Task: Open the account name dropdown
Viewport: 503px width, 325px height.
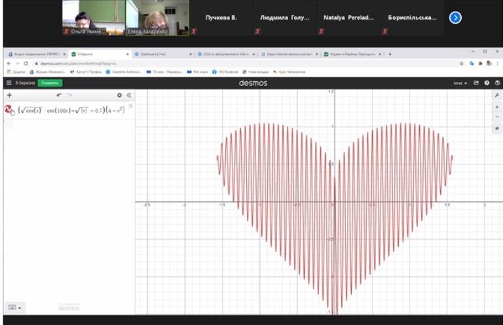Action: 460,83
